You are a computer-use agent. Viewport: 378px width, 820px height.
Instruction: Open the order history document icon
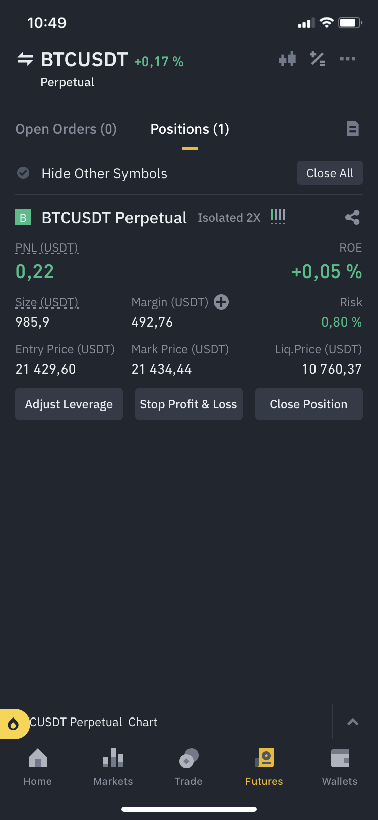click(353, 129)
